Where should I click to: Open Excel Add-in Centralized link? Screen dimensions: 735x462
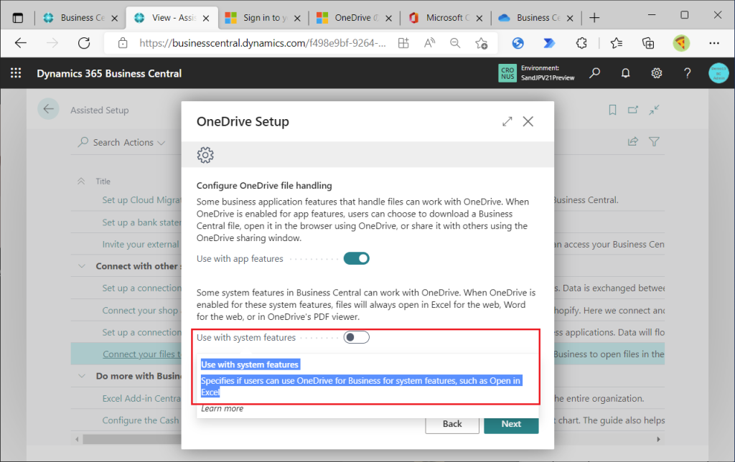[141, 398]
